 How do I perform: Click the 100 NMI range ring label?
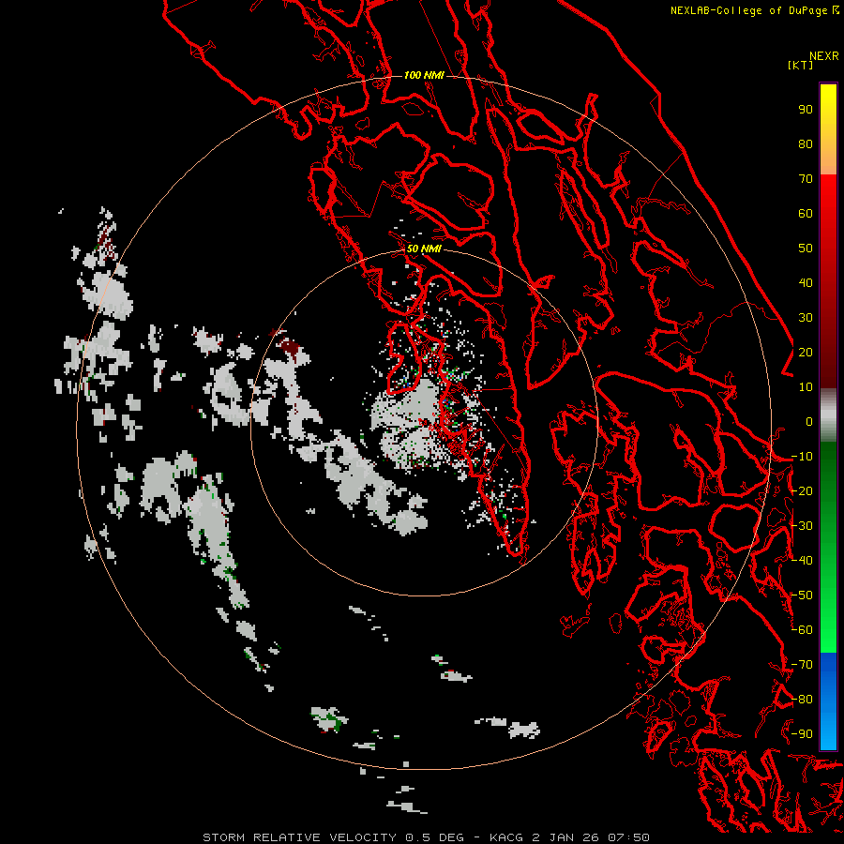[424, 75]
